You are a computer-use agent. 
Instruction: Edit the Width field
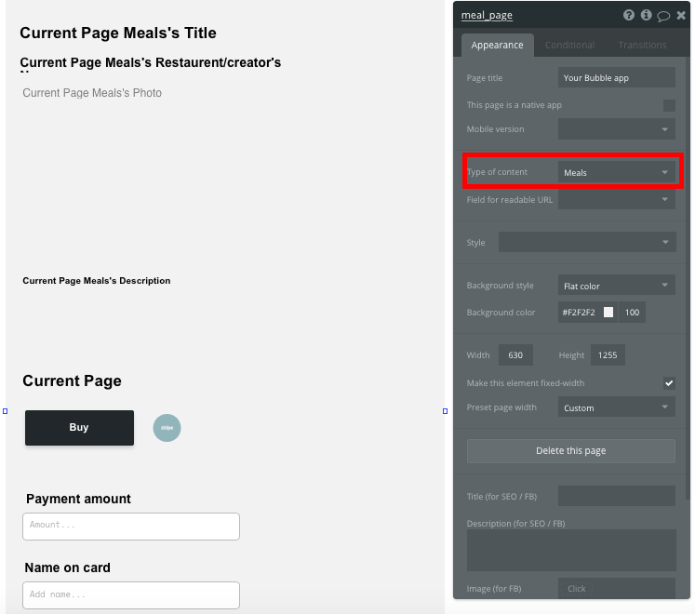(515, 355)
